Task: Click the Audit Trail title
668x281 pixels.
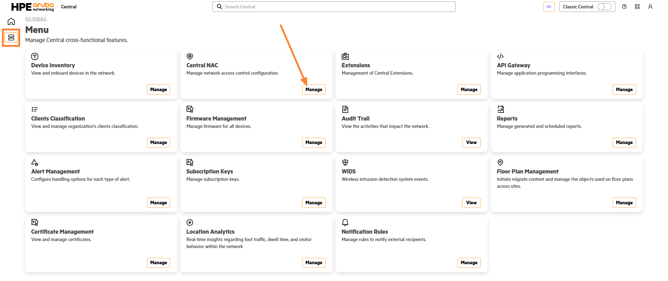Action: pos(355,119)
